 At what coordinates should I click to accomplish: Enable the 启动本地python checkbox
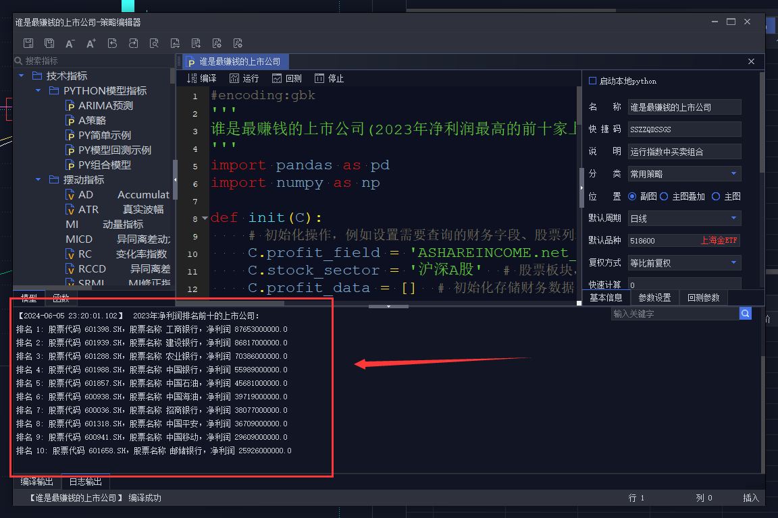pyautogui.click(x=592, y=81)
